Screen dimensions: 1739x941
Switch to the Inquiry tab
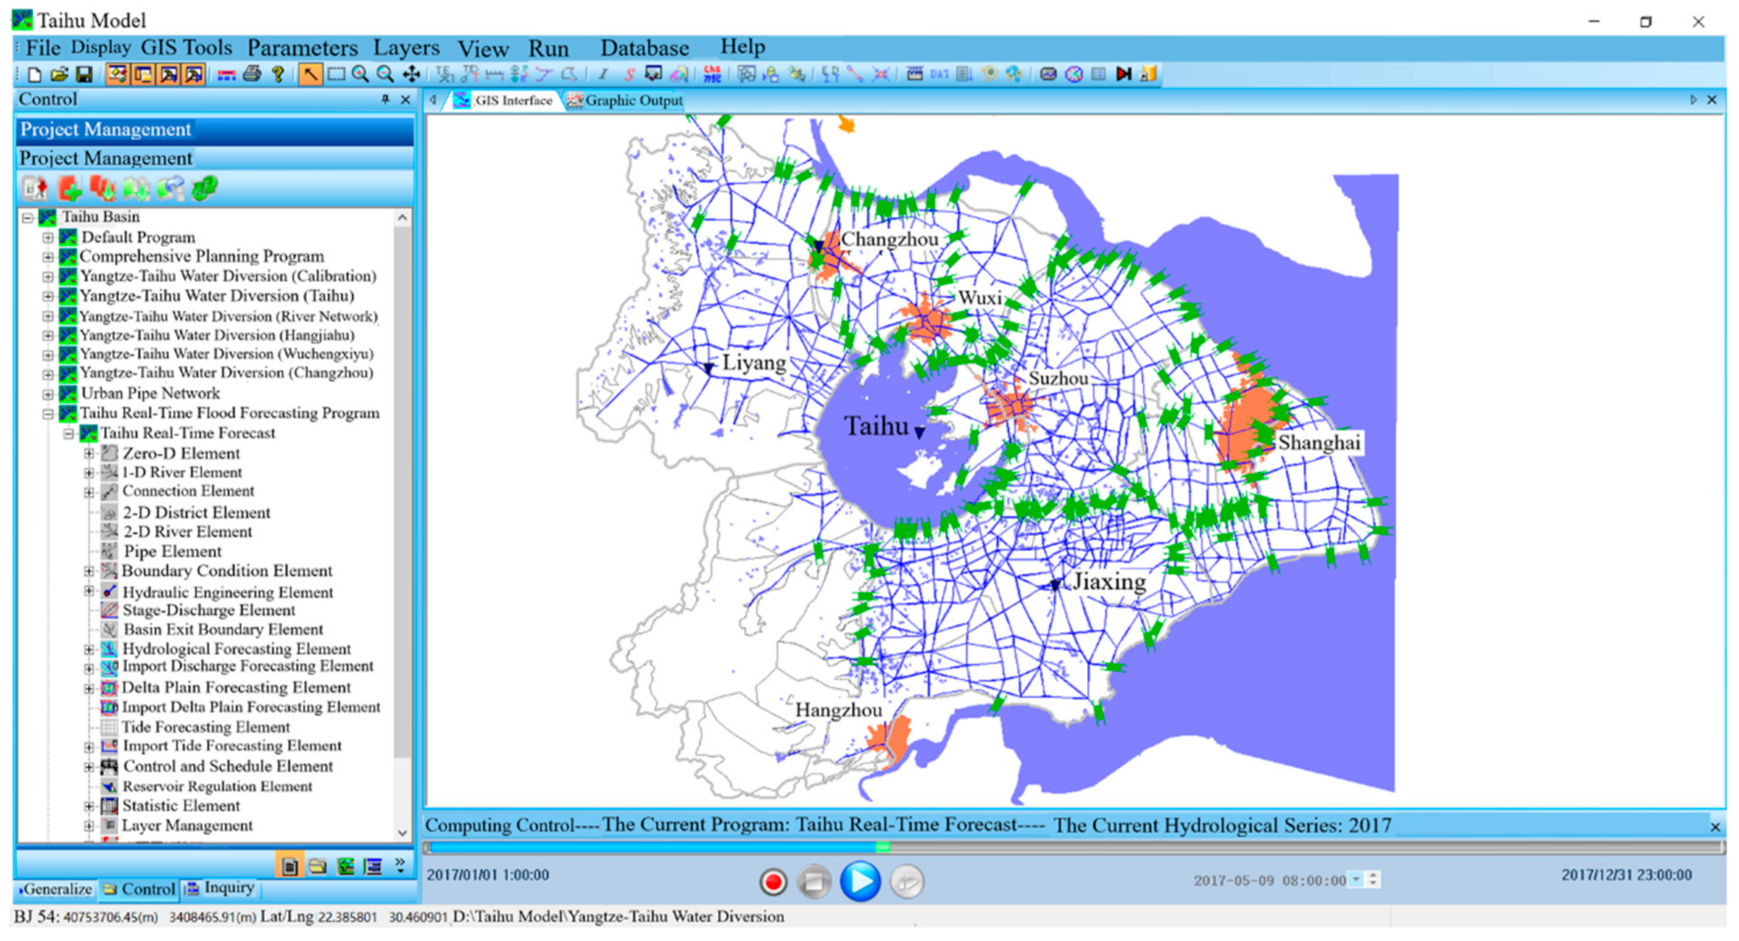[220, 888]
